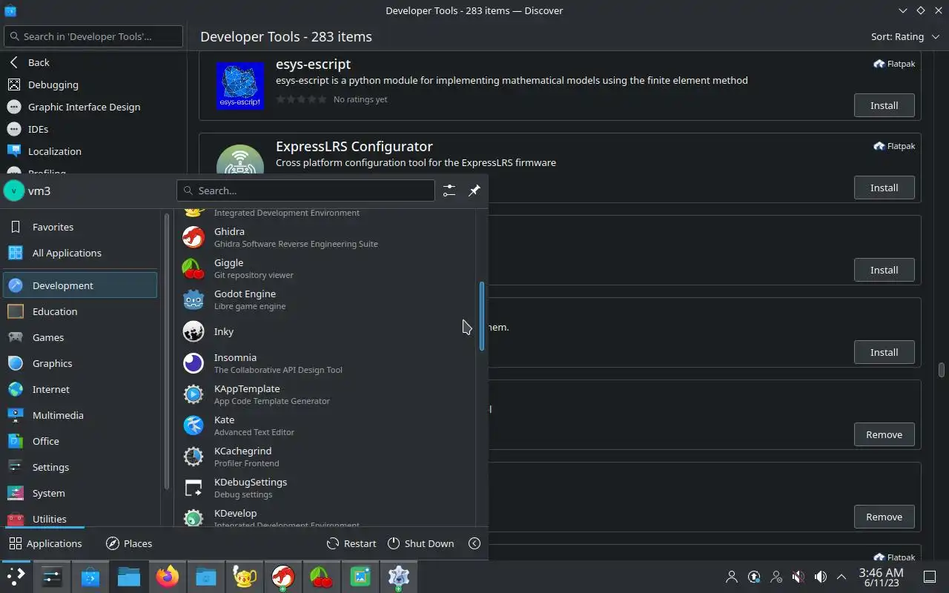Click the launcher category list scrollbar
The height and width of the screenshot is (593, 949).
pos(167,352)
